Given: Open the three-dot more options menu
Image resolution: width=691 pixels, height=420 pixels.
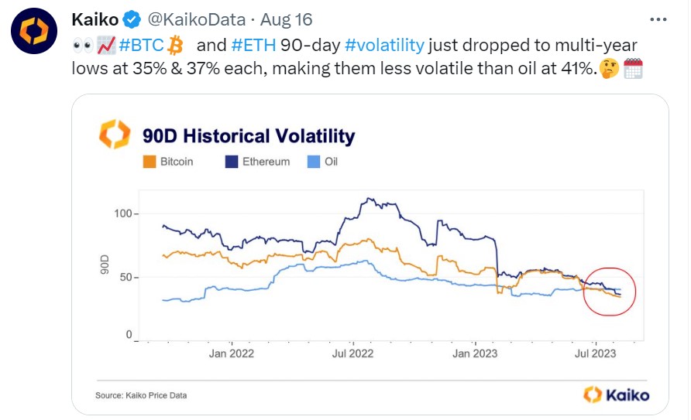Looking at the screenshot, I should click(x=658, y=19).
